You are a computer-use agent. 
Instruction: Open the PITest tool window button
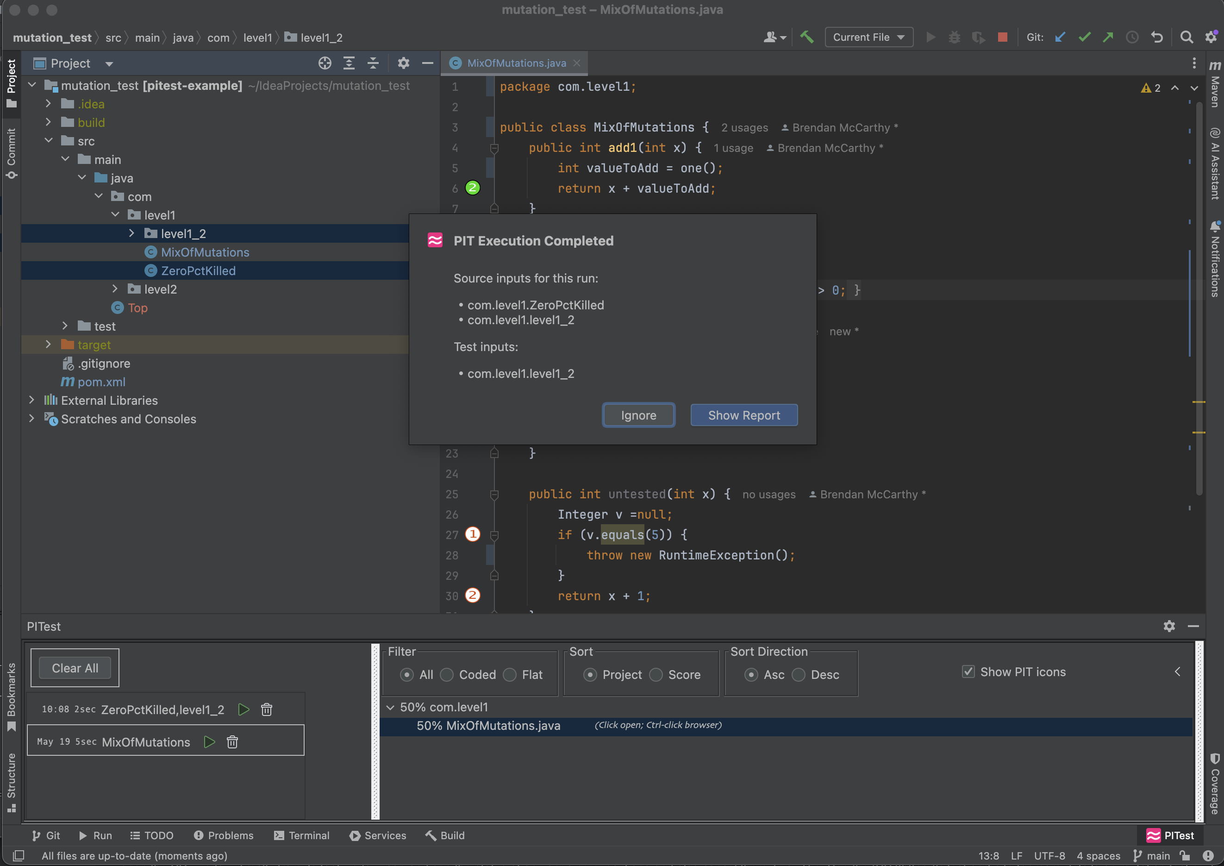tap(1170, 835)
